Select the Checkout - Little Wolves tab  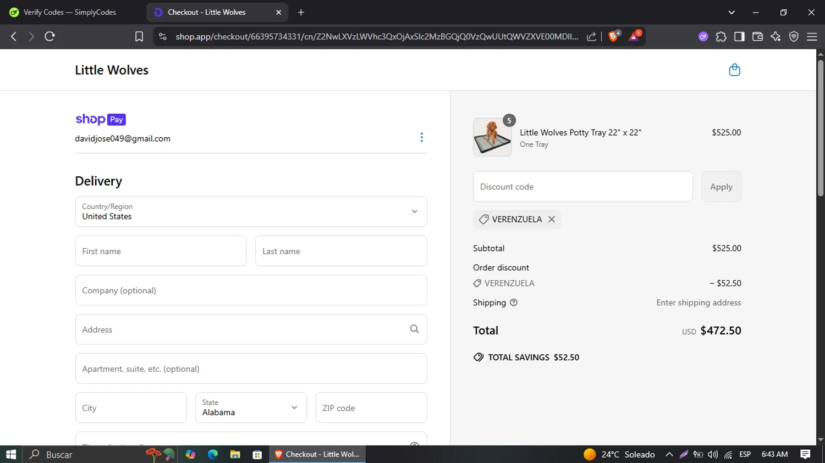point(217,12)
